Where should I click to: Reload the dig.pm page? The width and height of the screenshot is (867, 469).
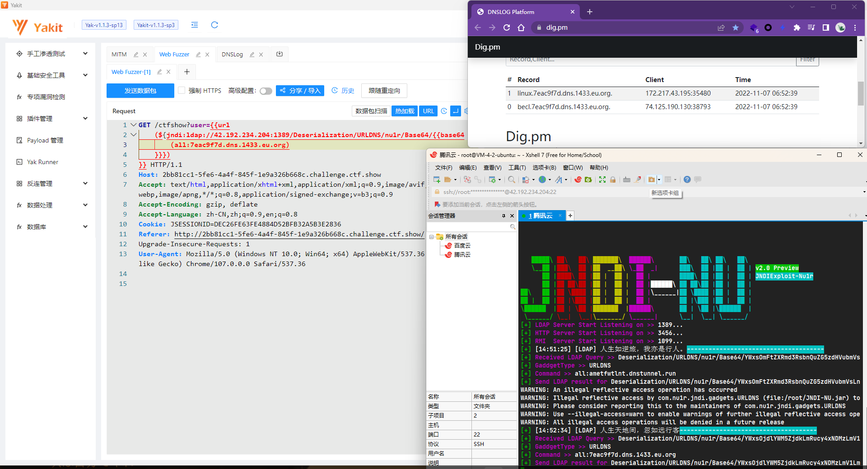coord(507,28)
